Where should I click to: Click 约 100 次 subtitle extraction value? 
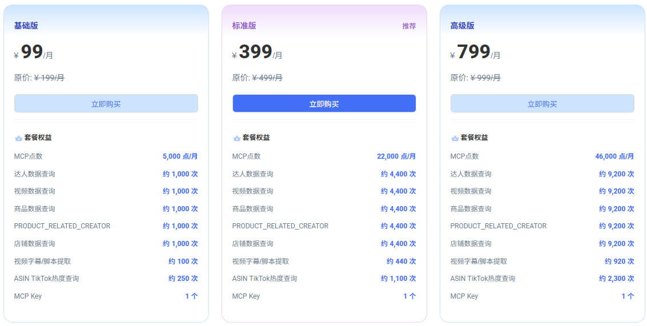[x=183, y=261]
